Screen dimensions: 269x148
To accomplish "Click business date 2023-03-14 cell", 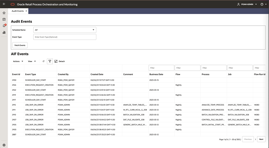I will point(154,90).
